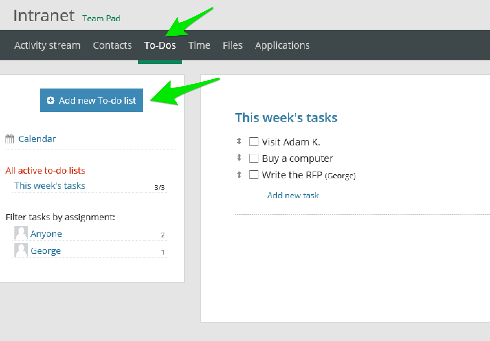Click the reorder handle beside Buy a computer
This screenshot has width=490, height=341.
[239, 158]
